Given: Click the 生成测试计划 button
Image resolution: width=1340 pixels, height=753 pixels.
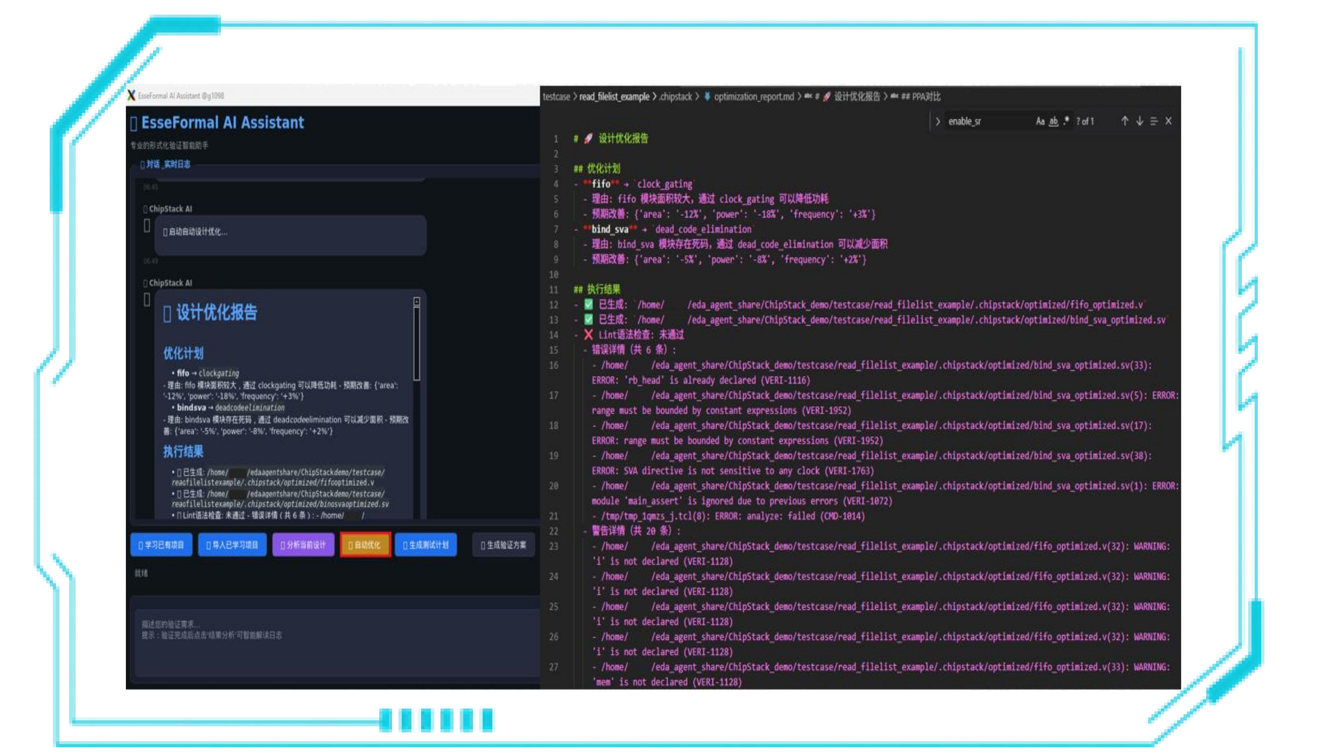Looking at the screenshot, I should pyautogui.click(x=426, y=545).
